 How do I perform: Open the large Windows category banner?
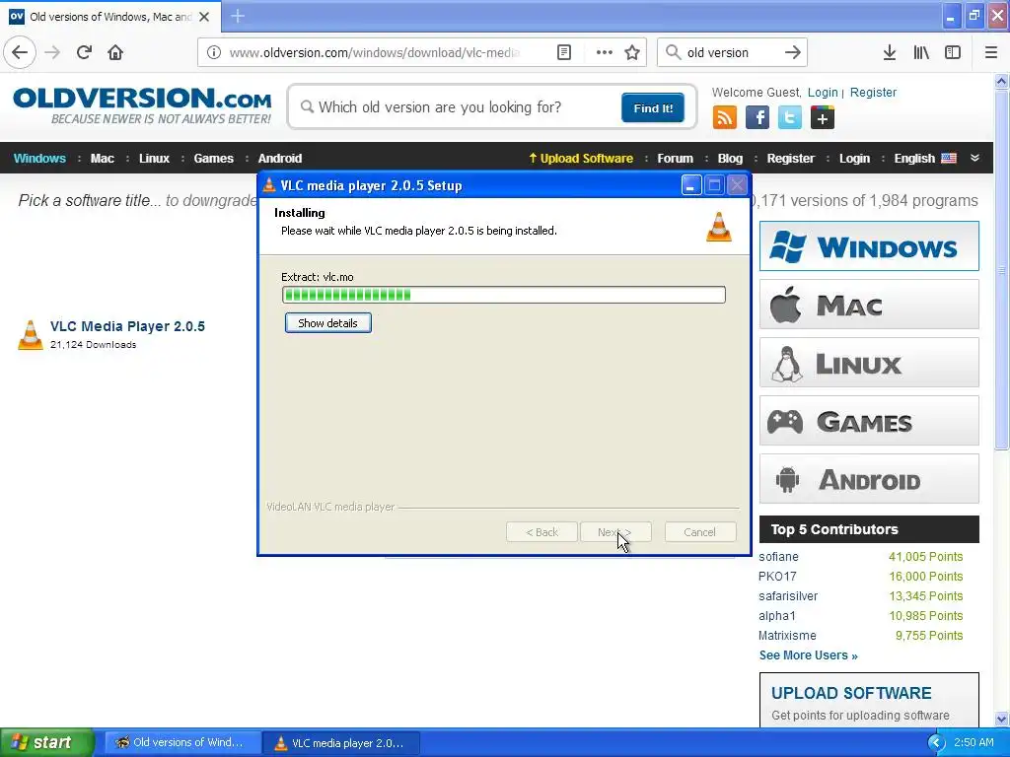coord(869,246)
